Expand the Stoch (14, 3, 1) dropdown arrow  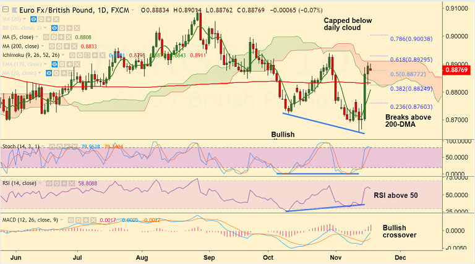tap(43, 147)
